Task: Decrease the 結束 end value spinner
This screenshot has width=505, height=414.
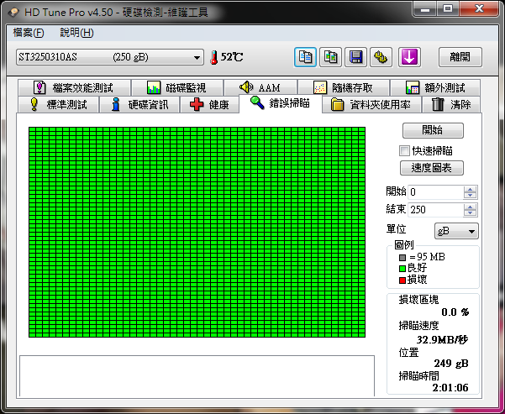Action: 470,212
